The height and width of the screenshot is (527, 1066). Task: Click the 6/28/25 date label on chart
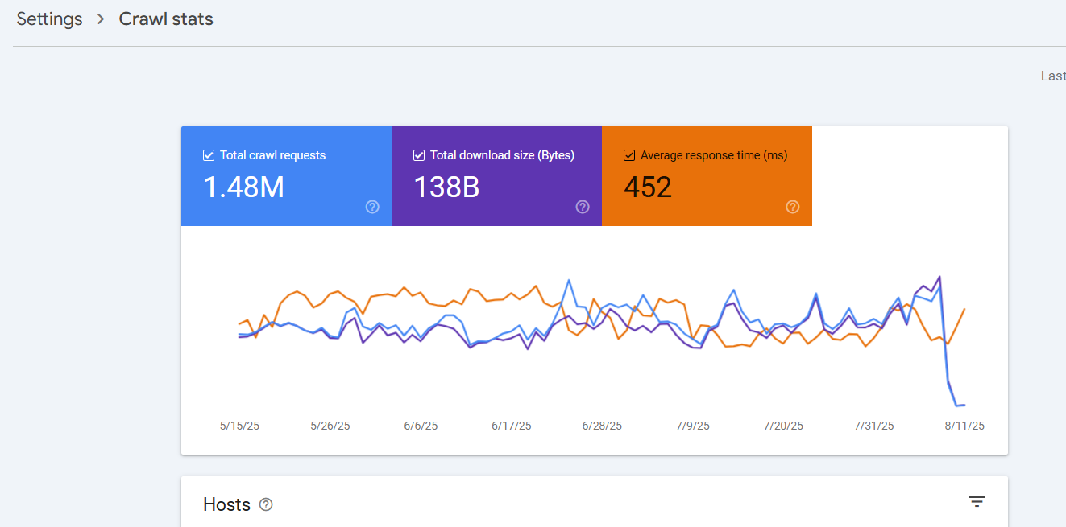(601, 426)
